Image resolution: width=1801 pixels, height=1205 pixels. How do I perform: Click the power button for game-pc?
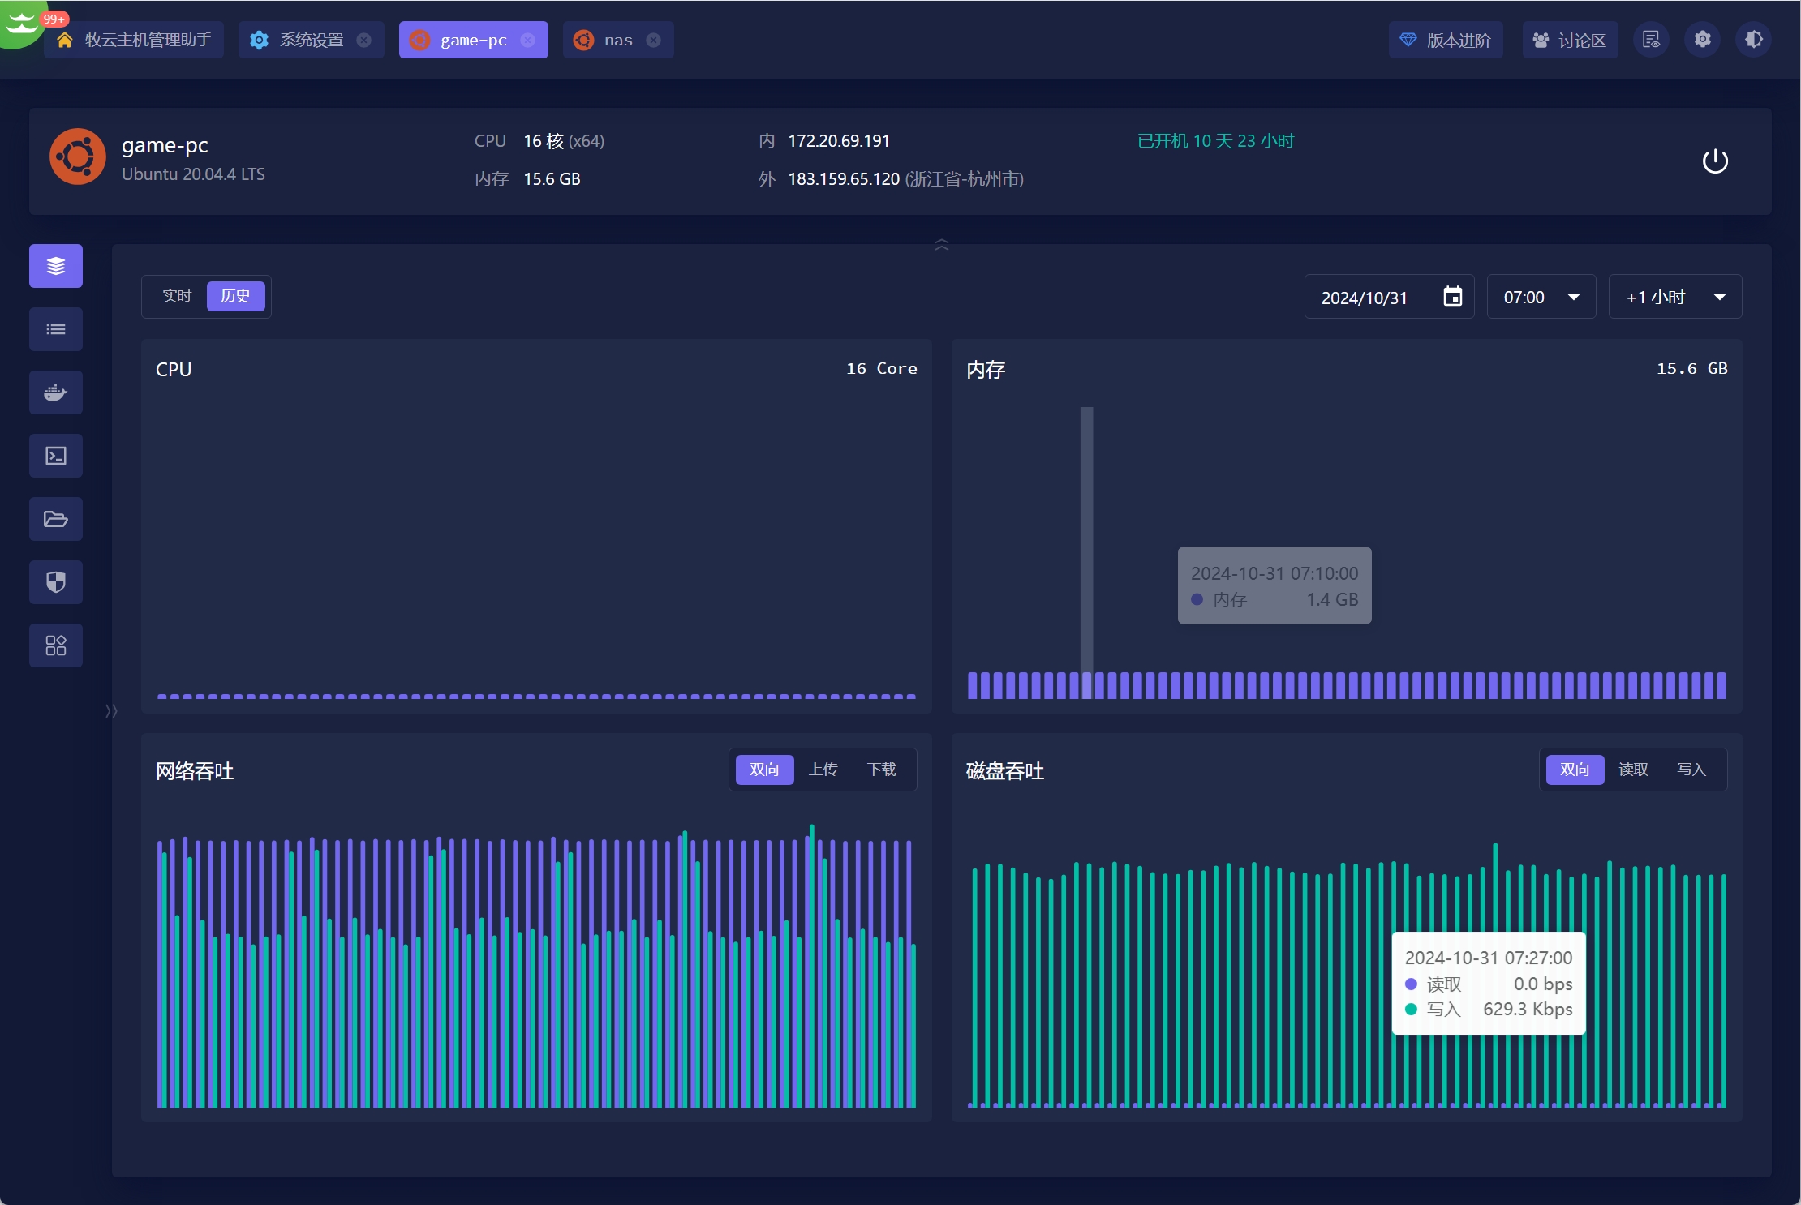point(1715,161)
